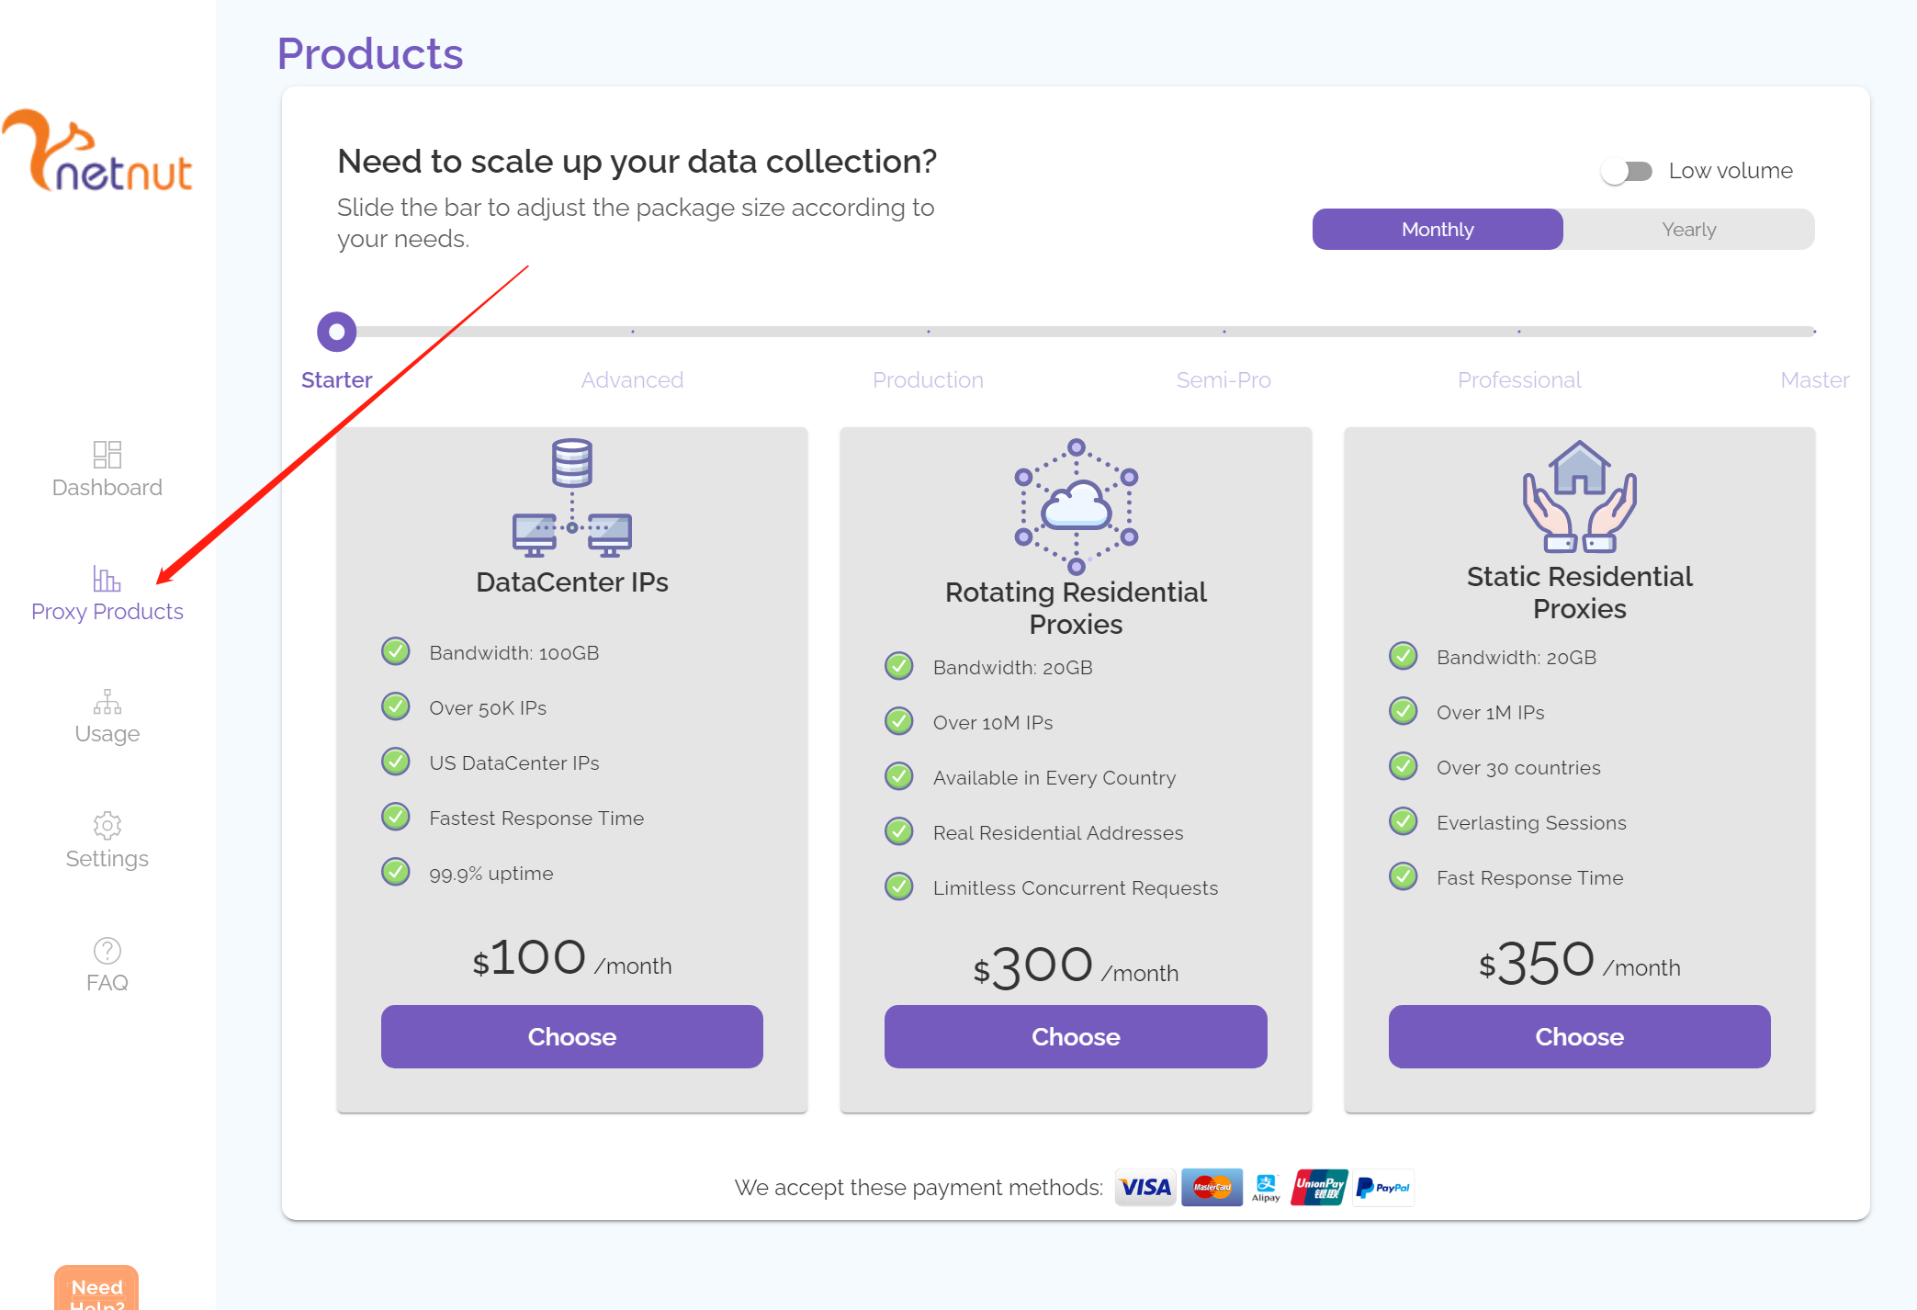Screen dimensions: 1917x1310
Task: Click the PayPal payment icon
Action: [x=1383, y=1187]
